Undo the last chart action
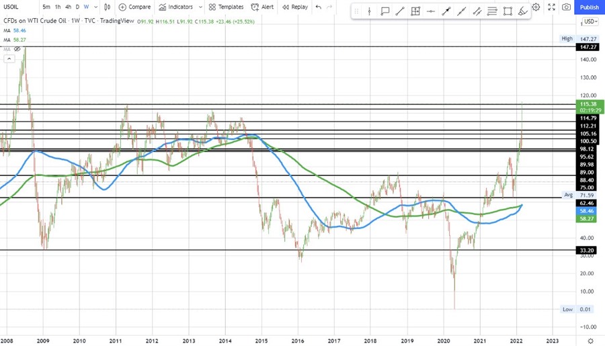This screenshot has height=346, width=605. click(x=319, y=7)
